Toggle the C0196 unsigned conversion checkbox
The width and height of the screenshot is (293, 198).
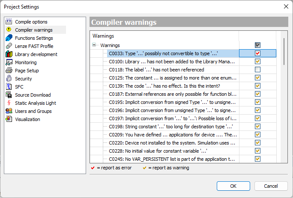click(x=257, y=110)
